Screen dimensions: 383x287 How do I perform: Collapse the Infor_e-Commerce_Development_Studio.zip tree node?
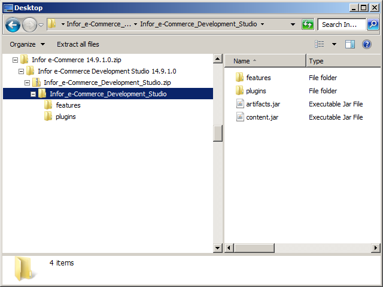(x=28, y=83)
